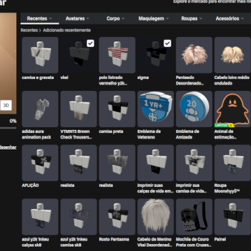Select the Painel black shirt item
The image size is (251, 251).
[x=232, y=216]
